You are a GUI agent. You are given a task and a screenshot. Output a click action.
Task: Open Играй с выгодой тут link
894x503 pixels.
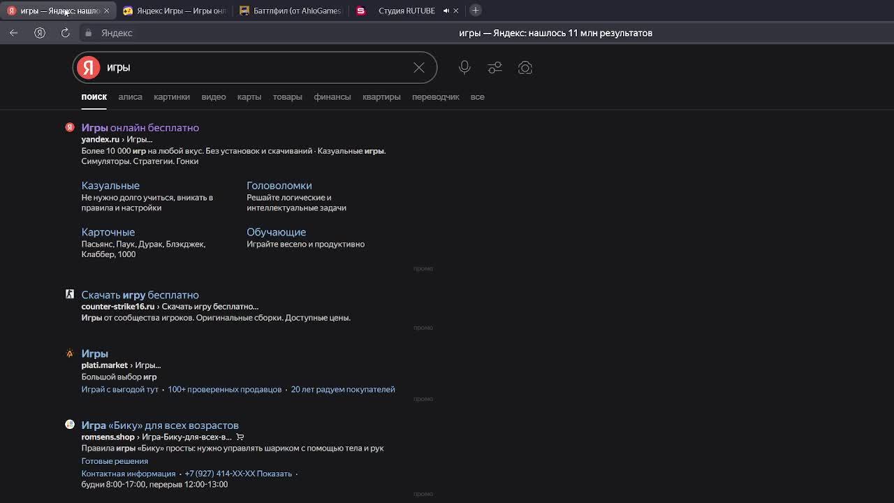120,389
